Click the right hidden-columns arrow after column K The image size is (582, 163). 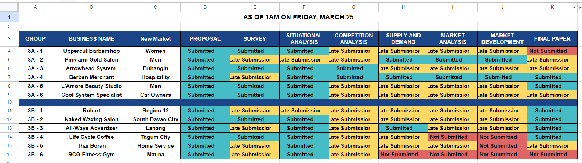[x=580, y=7]
